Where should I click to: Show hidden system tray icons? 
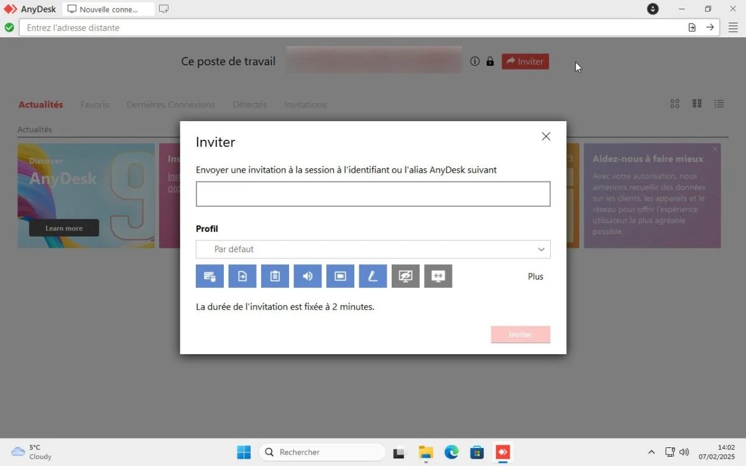click(x=651, y=452)
